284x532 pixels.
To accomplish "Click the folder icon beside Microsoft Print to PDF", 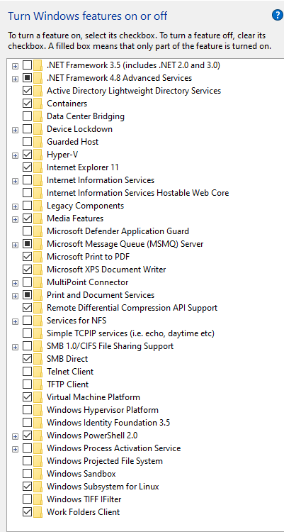I will coord(38,257).
